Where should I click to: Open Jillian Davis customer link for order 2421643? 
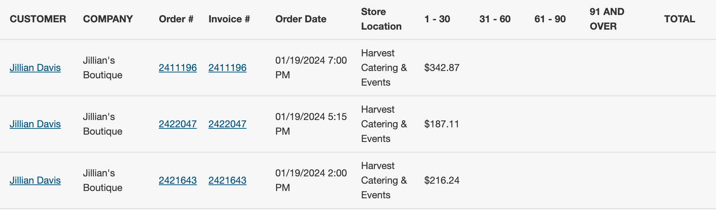(x=35, y=180)
